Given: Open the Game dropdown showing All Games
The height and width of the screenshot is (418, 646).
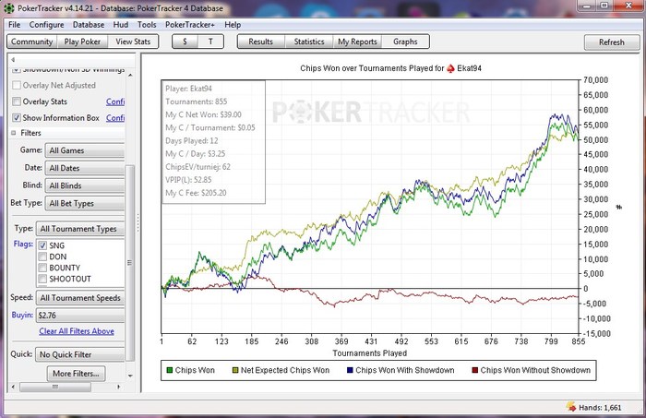Looking at the screenshot, I should coord(85,150).
